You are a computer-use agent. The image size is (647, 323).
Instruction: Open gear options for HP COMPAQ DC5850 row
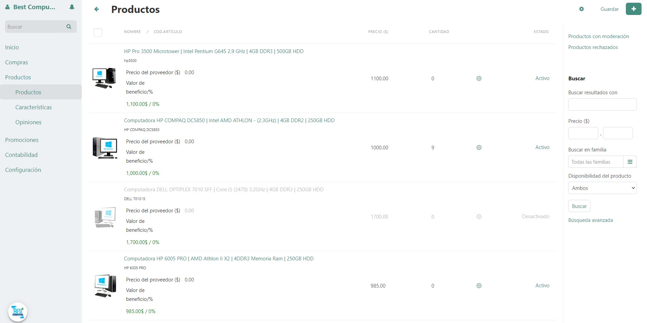(x=479, y=148)
